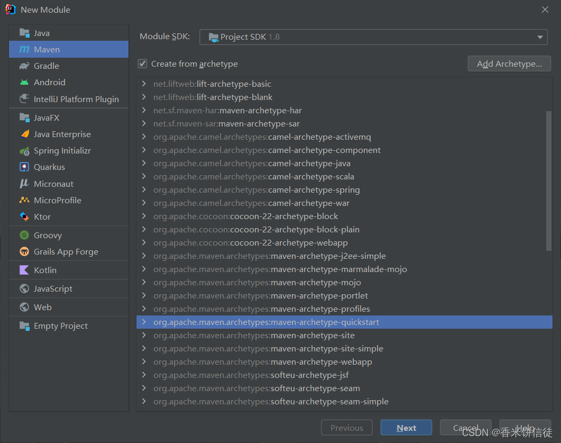This screenshot has width=561, height=443.
Task: Expand cocoon-22-archetype-webapp chevron
Action: coord(144,243)
